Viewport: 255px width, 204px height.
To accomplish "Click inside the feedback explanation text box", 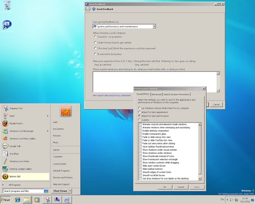I will pos(155,82).
